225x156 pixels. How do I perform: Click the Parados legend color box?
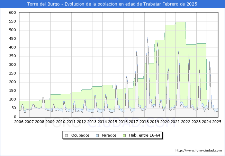point(97,136)
